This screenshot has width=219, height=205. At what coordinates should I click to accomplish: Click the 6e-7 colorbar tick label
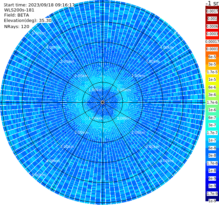[x=212, y=118]
